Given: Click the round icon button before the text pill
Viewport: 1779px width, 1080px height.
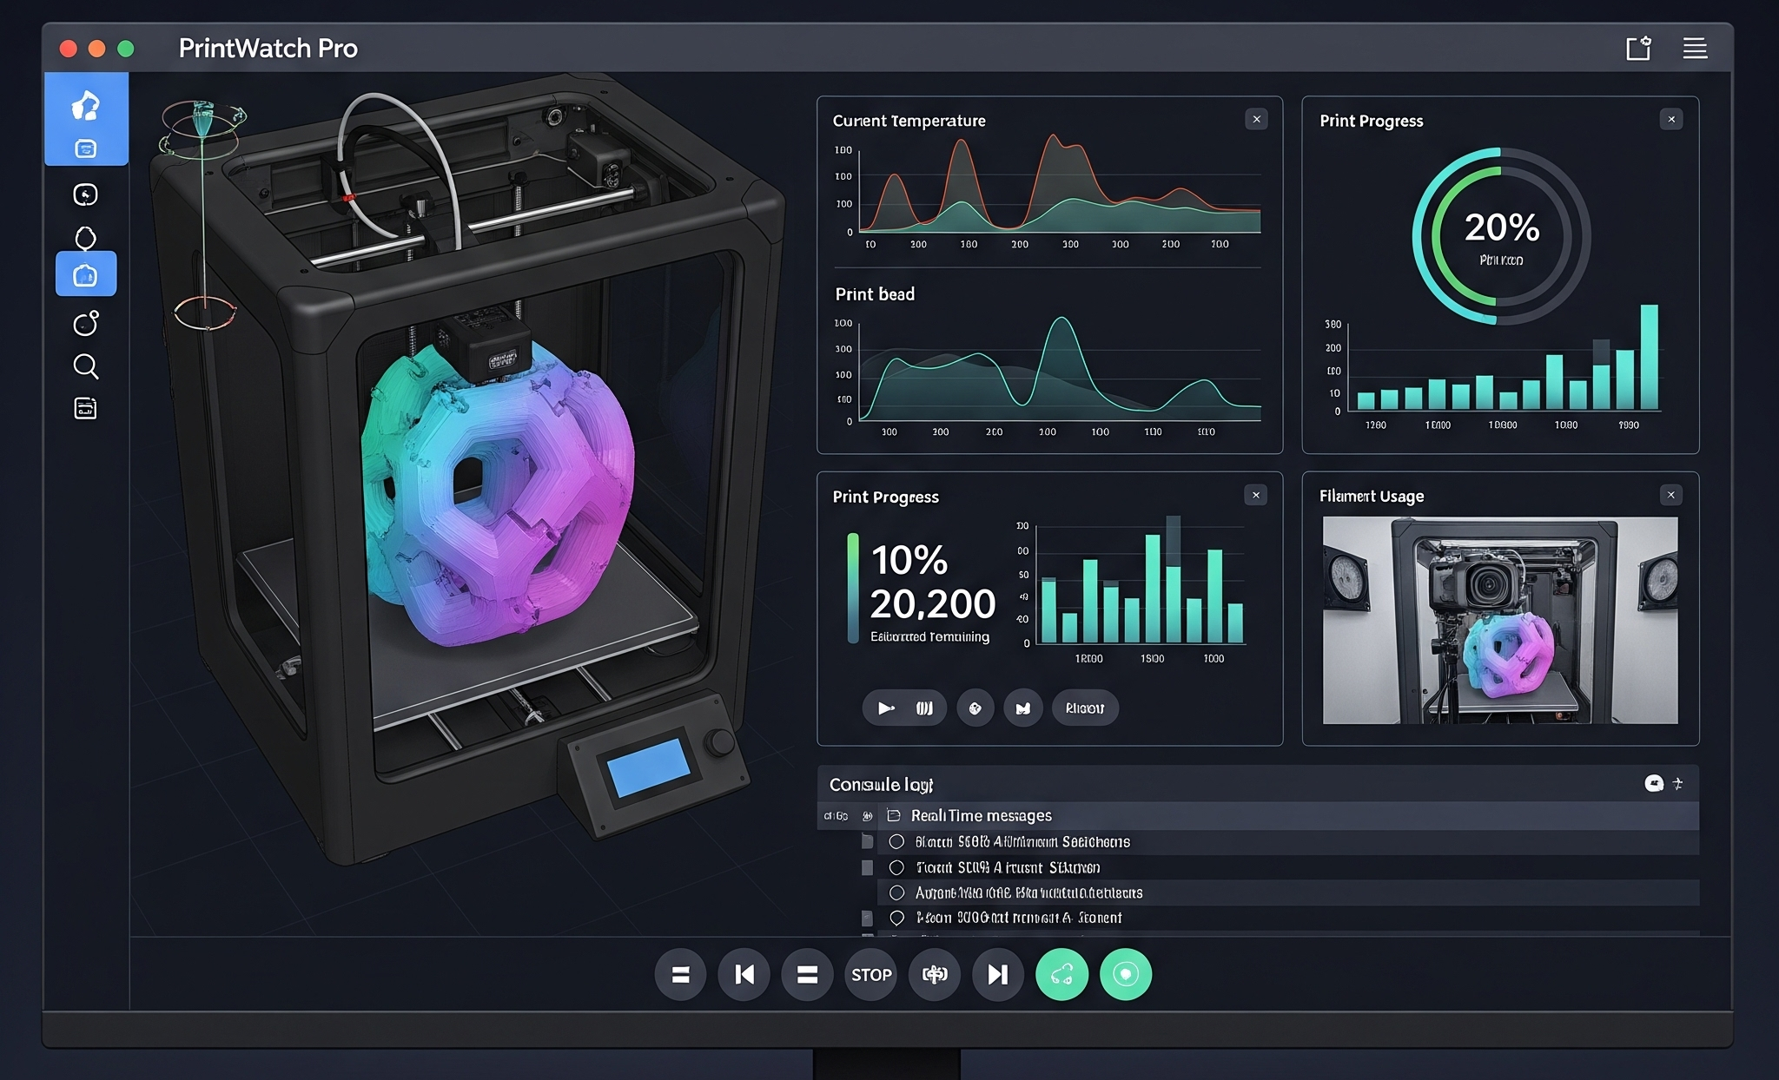Looking at the screenshot, I should [x=1023, y=708].
